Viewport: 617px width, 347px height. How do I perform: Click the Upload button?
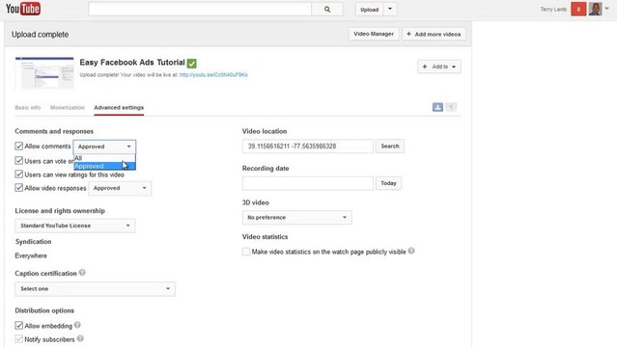370,10
